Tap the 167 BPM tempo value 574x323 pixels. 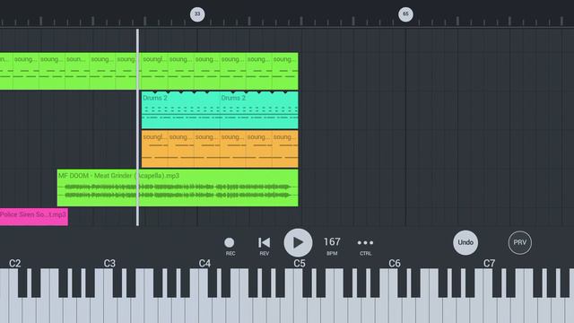(332, 242)
